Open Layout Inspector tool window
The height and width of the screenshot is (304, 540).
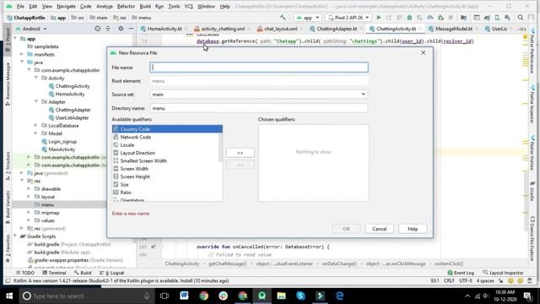click(x=503, y=273)
